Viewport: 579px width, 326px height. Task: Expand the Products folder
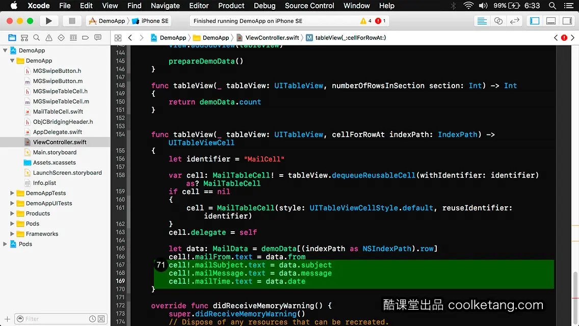[x=12, y=213]
